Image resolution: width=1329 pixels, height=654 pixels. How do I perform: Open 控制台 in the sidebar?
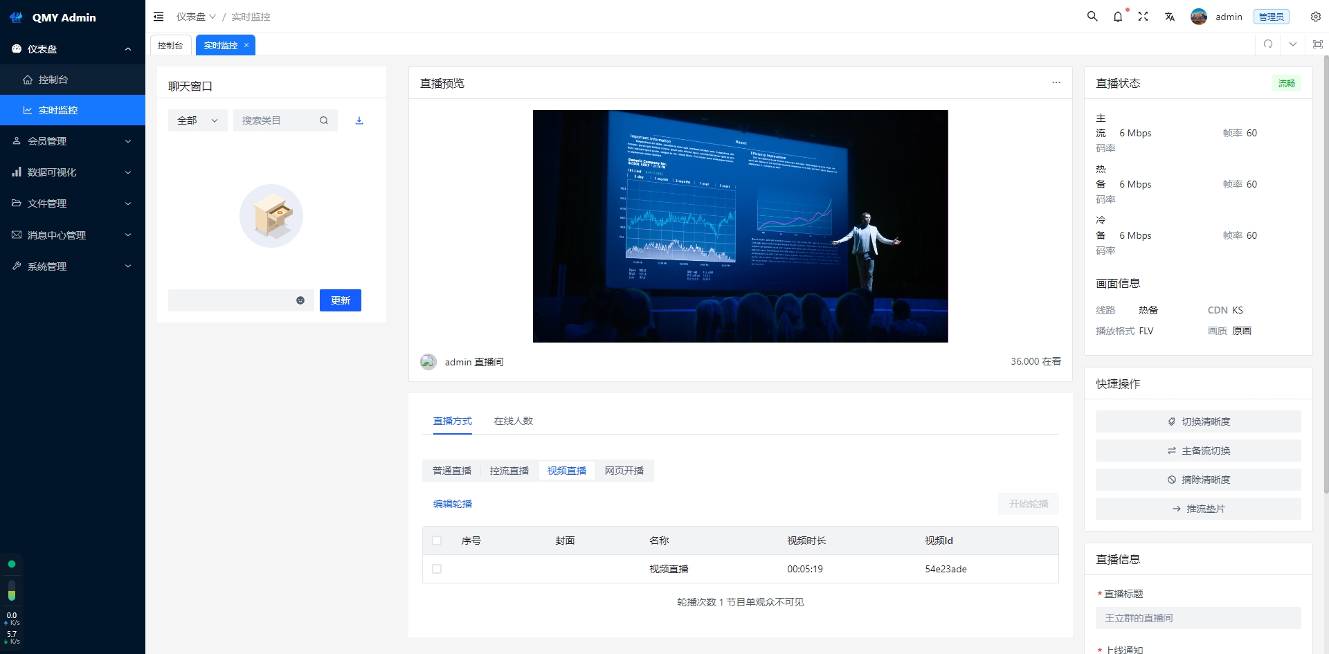(73, 80)
